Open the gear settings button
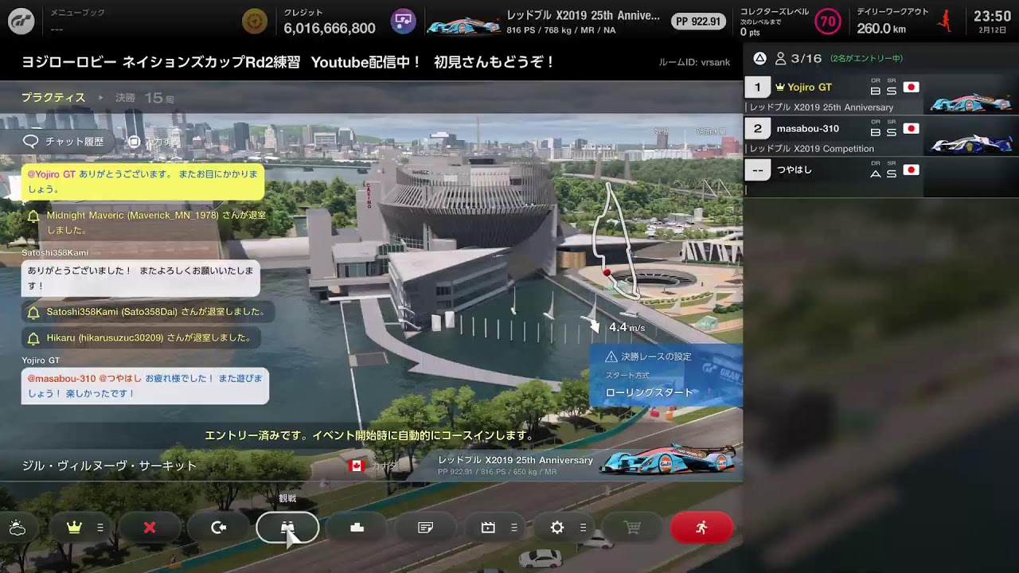1019x573 pixels. [557, 528]
